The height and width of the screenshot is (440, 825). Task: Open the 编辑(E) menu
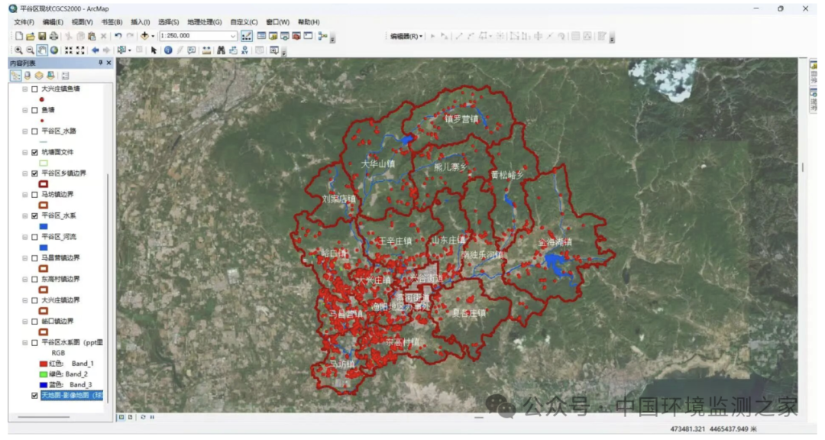click(53, 22)
